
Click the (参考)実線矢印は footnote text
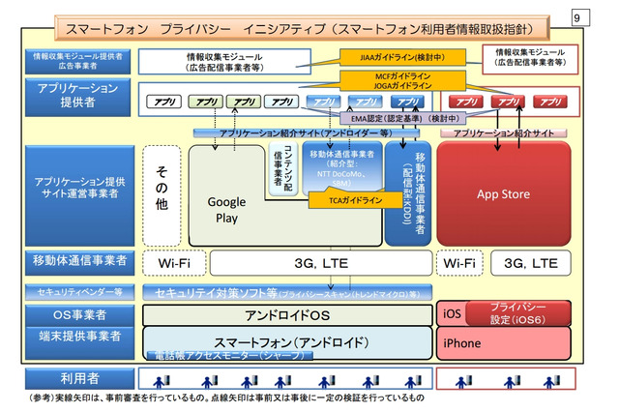click(225, 397)
